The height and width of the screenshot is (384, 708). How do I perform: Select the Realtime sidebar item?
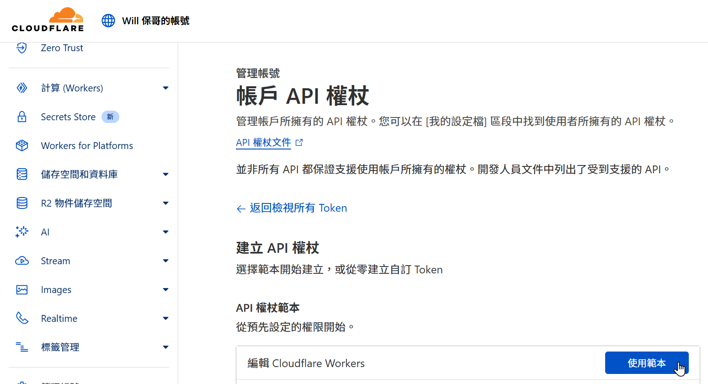click(x=59, y=318)
